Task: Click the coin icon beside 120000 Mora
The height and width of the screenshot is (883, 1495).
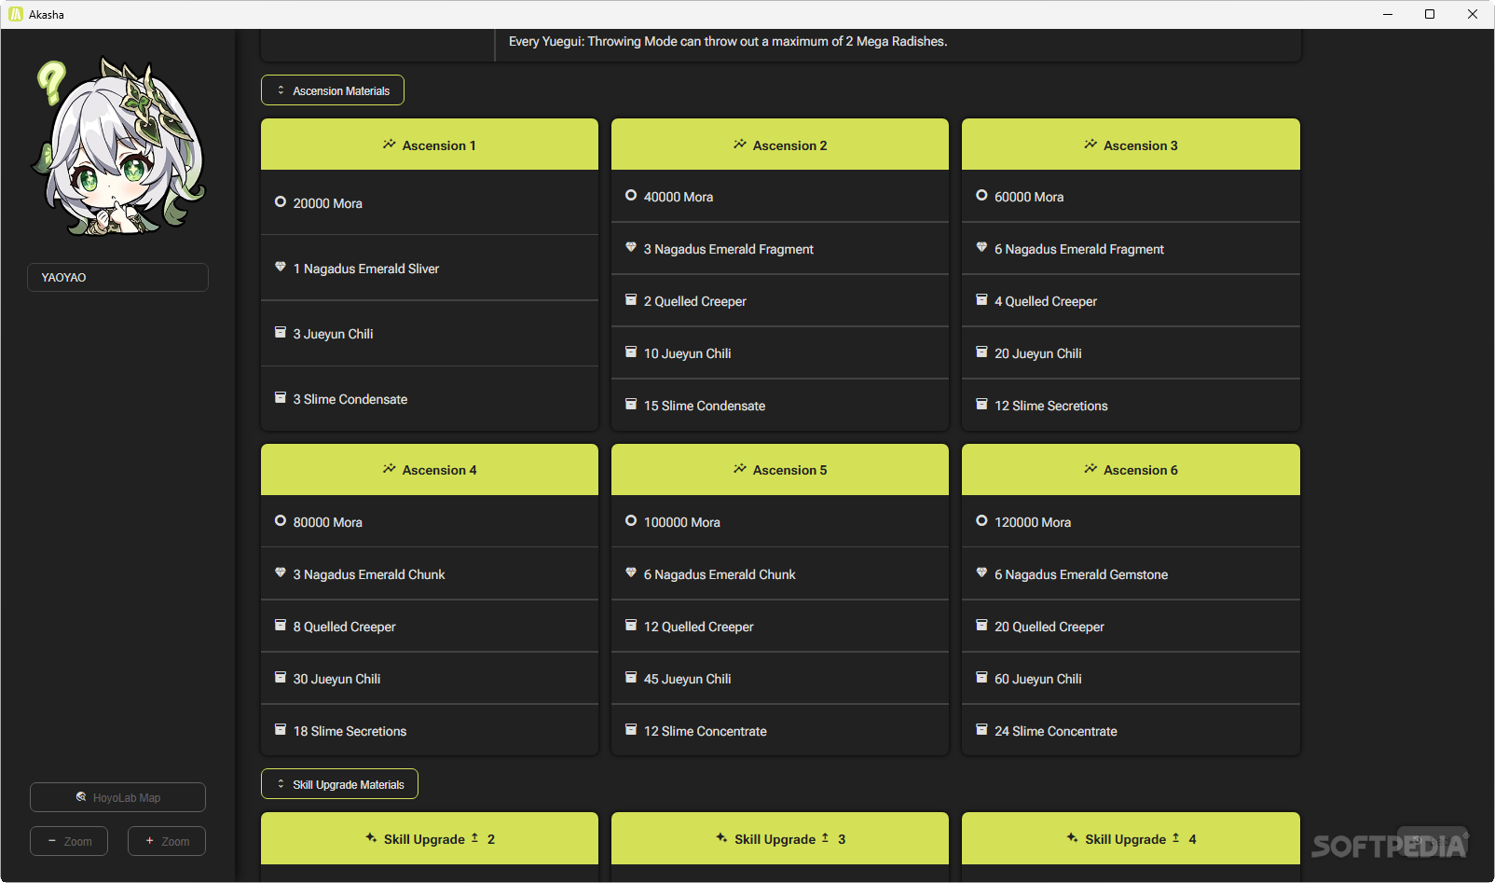Action: point(981,520)
